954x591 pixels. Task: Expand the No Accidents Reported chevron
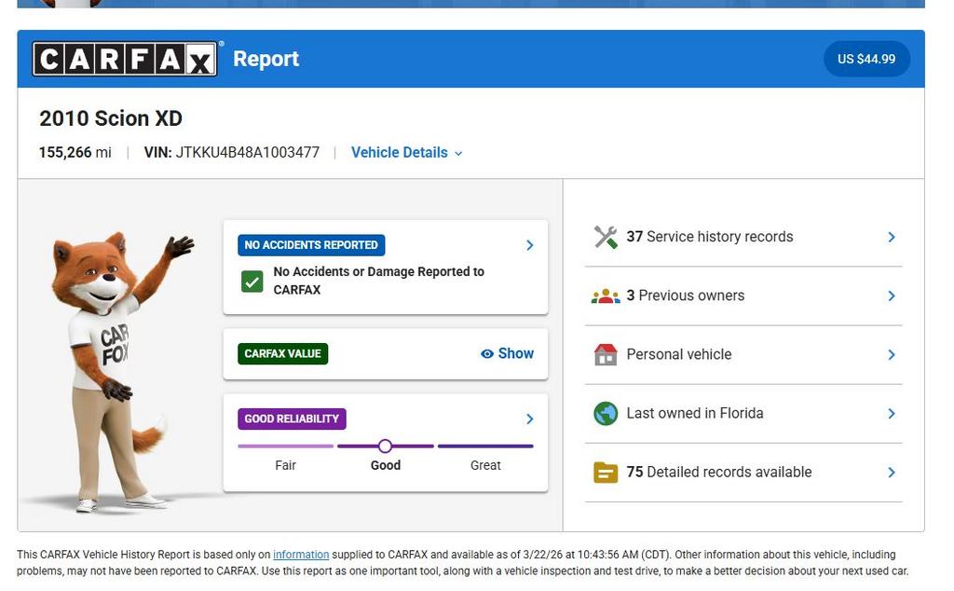pyautogui.click(x=529, y=245)
